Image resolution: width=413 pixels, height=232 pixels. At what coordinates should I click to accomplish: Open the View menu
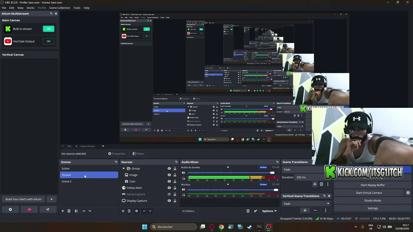20,8
